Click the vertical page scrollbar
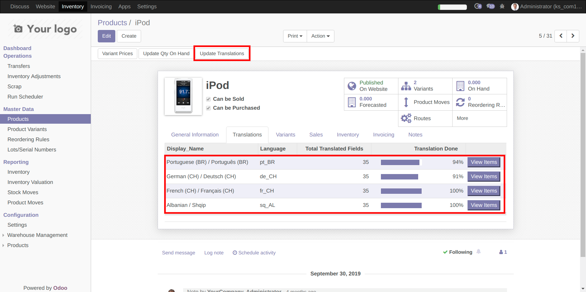This screenshot has width=586, height=292. point(583,155)
